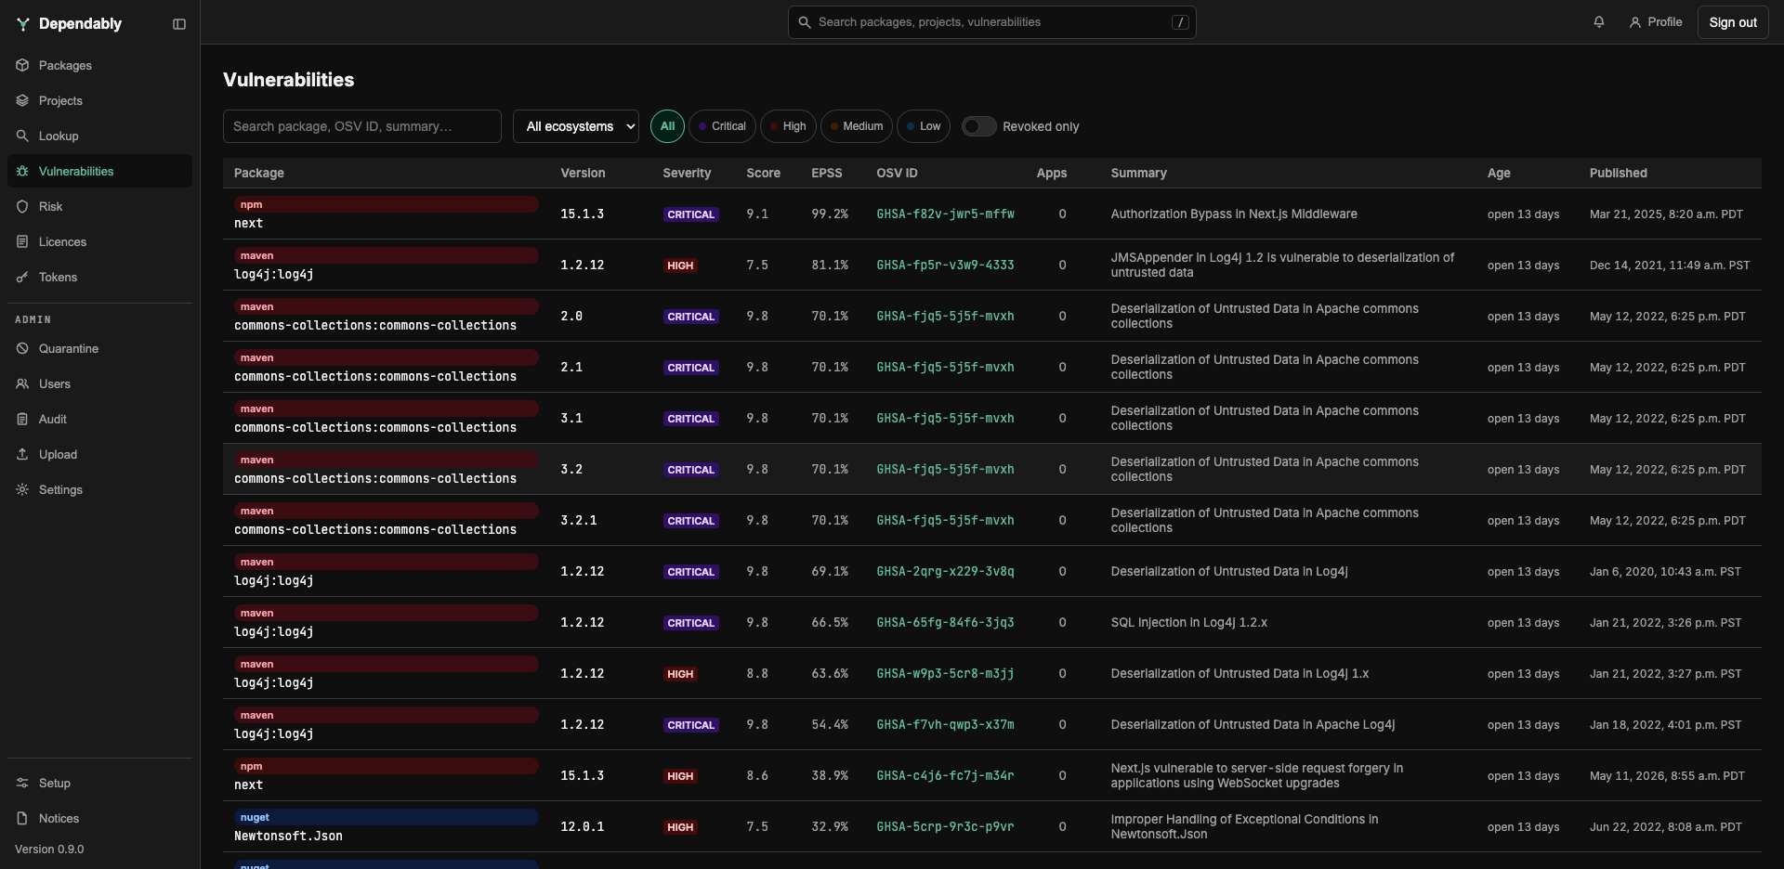The image size is (1784, 869).
Task: Click the Setup sliders icon in sidebar
Action: click(x=22, y=783)
